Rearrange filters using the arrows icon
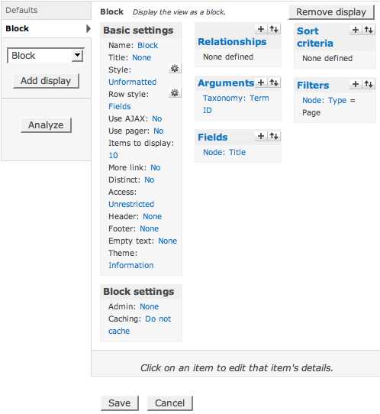 369,84
